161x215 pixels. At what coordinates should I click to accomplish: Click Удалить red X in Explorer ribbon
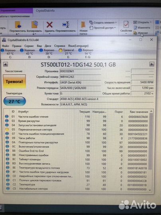click(x=49, y=25)
